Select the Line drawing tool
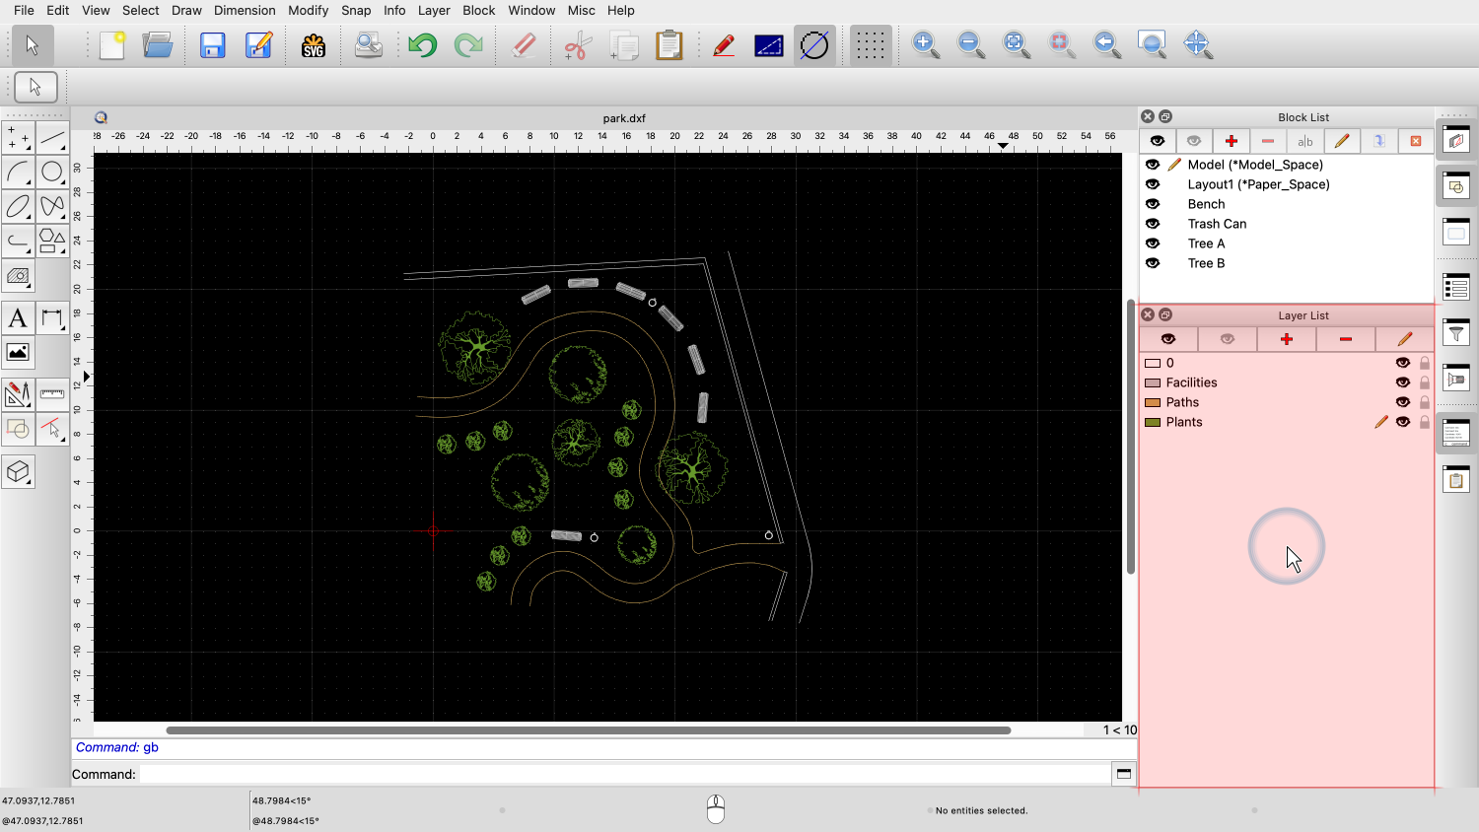 click(x=52, y=138)
